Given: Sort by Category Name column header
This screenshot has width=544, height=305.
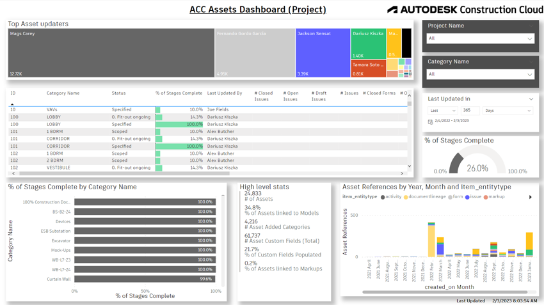Looking at the screenshot, I should point(63,93).
